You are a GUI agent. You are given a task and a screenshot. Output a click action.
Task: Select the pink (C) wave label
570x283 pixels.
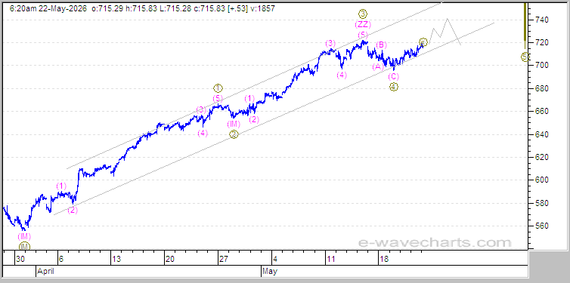393,76
